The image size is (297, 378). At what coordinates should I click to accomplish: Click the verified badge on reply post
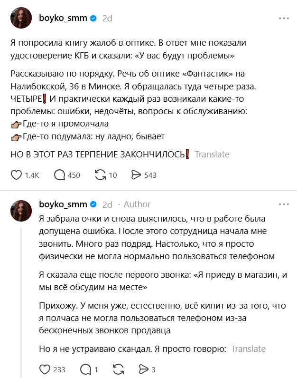tap(93, 204)
